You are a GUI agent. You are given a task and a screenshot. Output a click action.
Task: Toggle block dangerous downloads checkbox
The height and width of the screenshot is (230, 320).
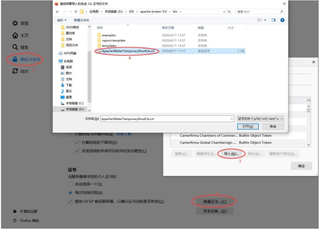point(77,142)
